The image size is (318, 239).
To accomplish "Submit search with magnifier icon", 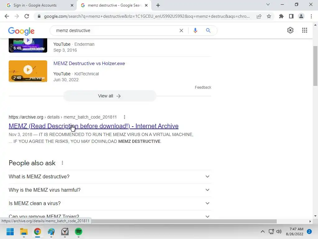I will click(x=208, y=30).
